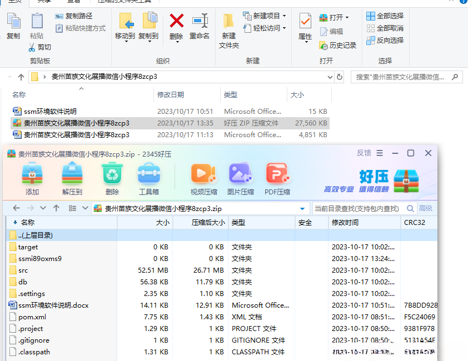This screenshot has width=468, height=361.
Task: Create a New folder from ribbon
Action: coord(229,31)
